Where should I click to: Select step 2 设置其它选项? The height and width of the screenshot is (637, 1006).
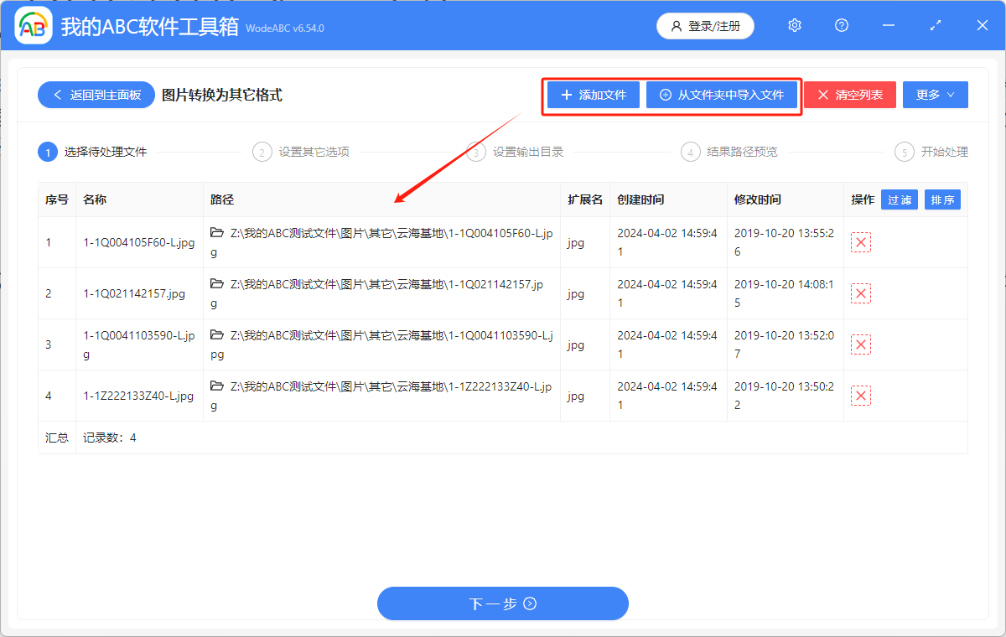(301, 152)
